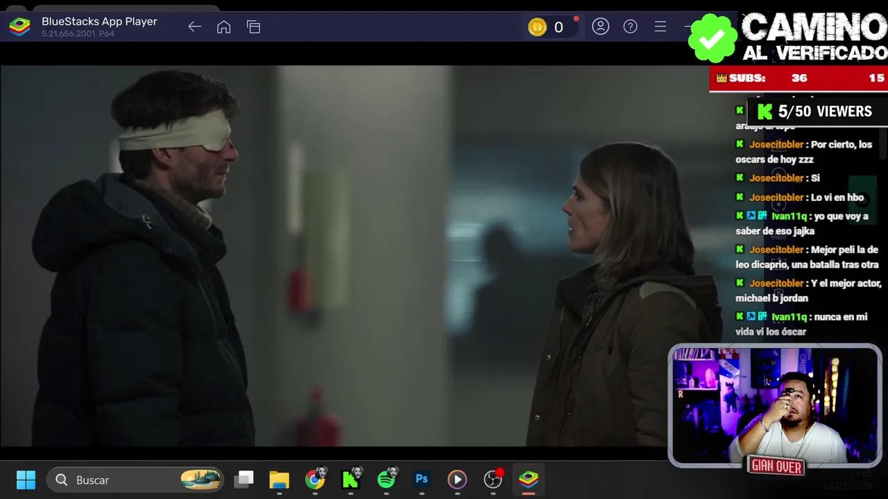Switch to Google Chrome in taskbar
888x499 pixels.
pyautogui.click(x=315, y=480)
